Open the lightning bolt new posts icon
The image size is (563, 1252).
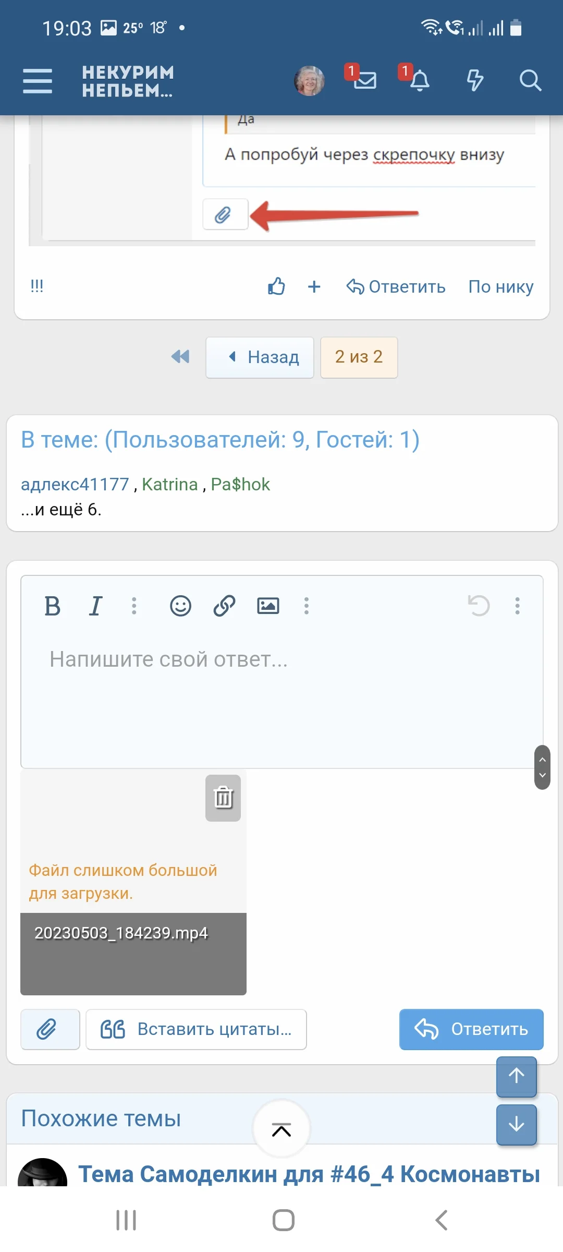click(x=475, y=80)
